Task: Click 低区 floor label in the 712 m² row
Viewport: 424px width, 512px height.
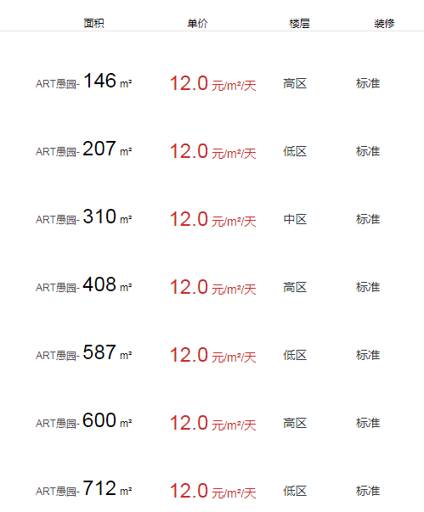Action: (295, 491)
